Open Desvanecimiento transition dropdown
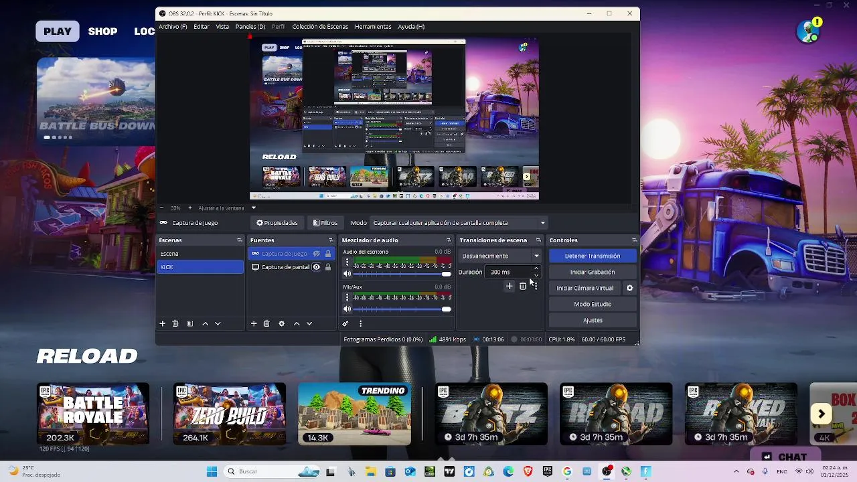Viewport: 857px width, 482px height. (501, 256)
